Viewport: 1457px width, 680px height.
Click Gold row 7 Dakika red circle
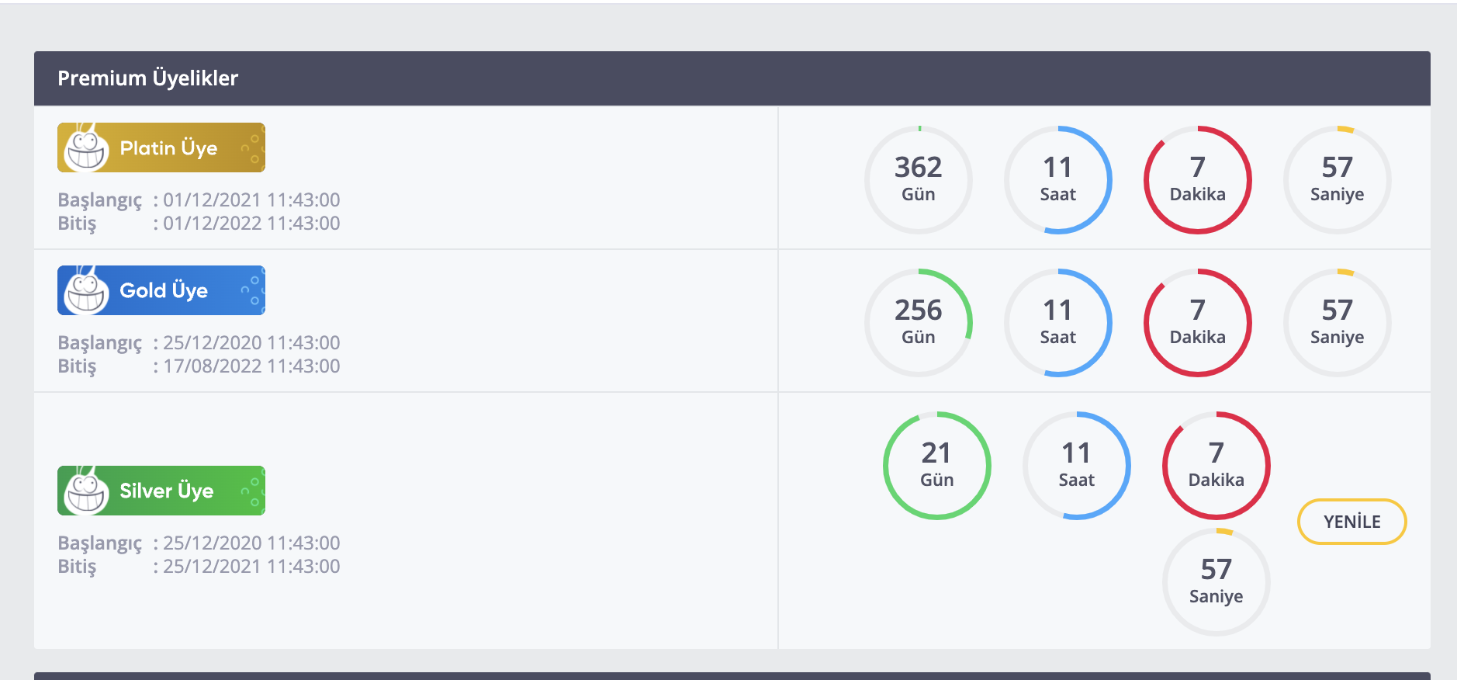coord(1198,323)
